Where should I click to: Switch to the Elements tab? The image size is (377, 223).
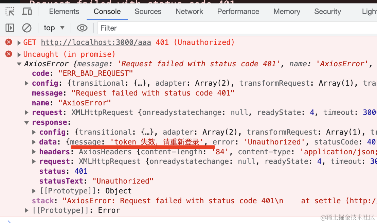[x=64, y=11]
